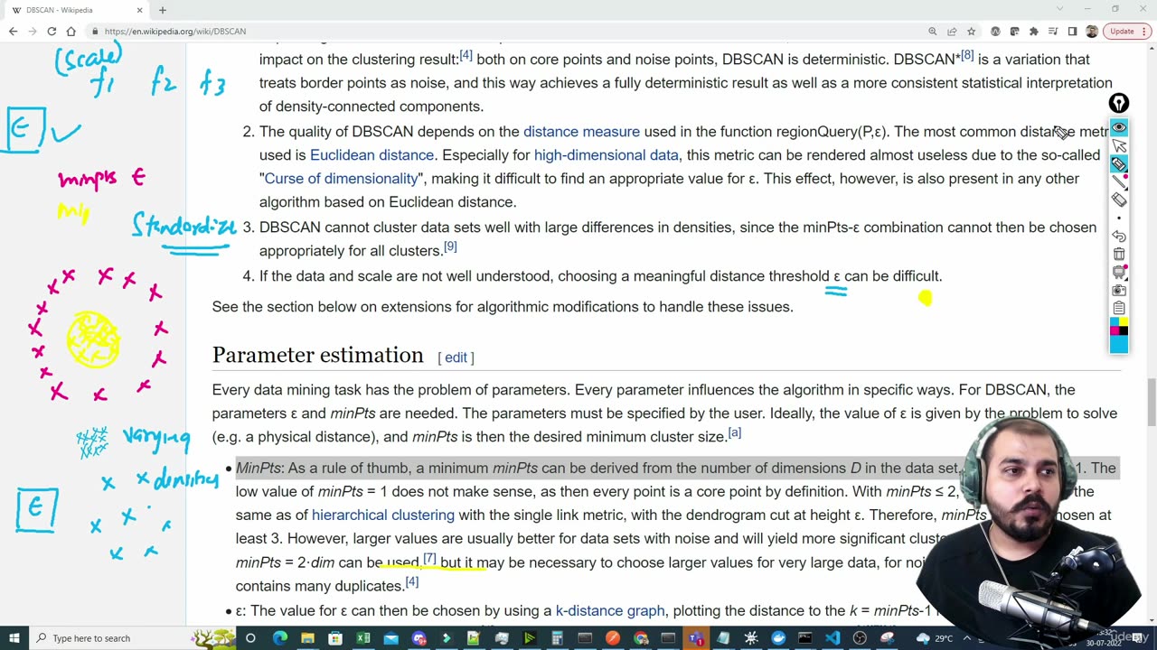Click the Update button in Chrome
1157x650 pixels.
[x=1122, y=32]
